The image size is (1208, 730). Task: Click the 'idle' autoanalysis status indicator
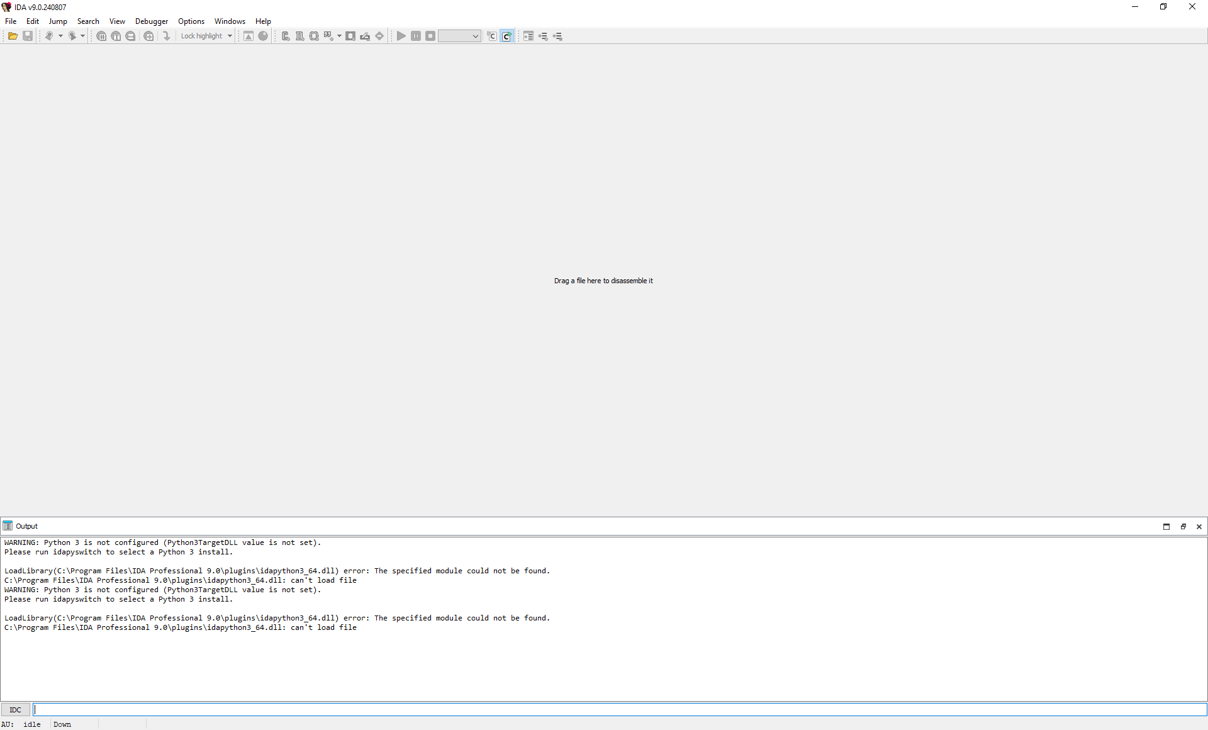click(x=32, y=724)
